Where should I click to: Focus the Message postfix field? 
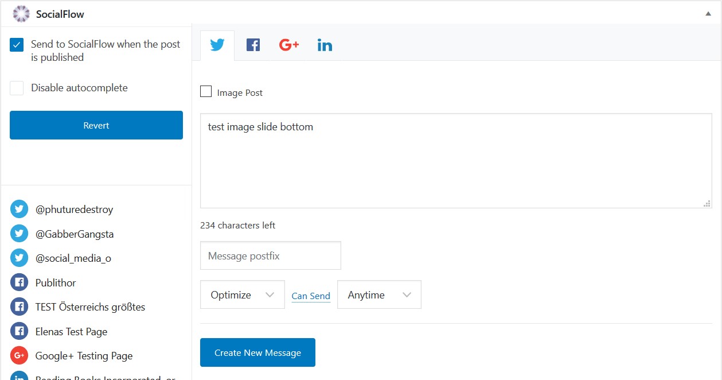click(271, 255)
